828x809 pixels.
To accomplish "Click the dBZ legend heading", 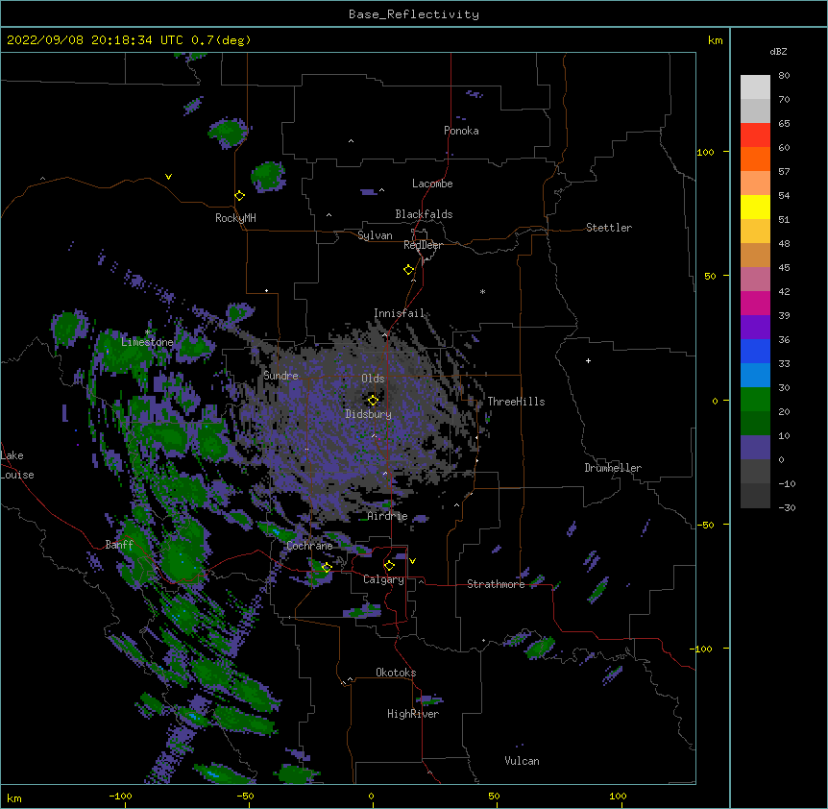I will point(778,52).
